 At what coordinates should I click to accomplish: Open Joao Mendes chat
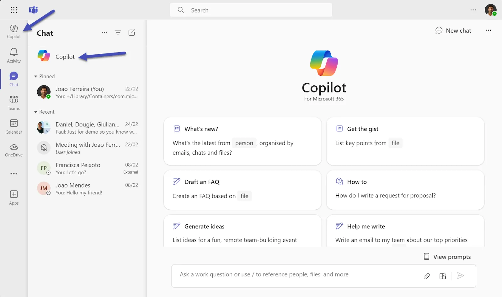(x=88, y=189)
